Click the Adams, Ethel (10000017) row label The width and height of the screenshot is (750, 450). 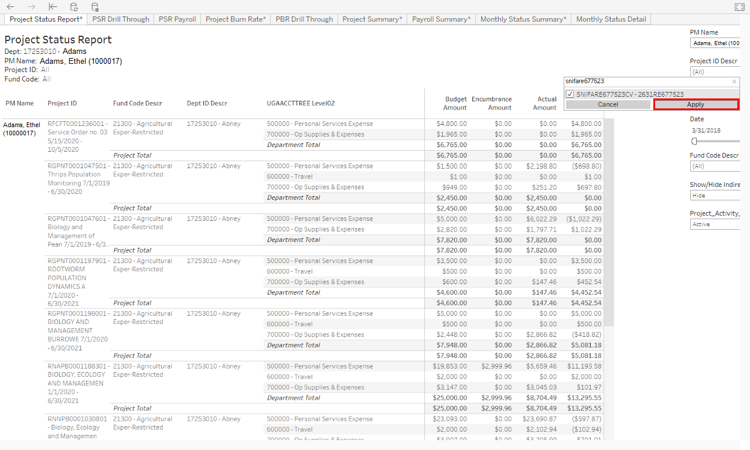click(x=22, y=129)
